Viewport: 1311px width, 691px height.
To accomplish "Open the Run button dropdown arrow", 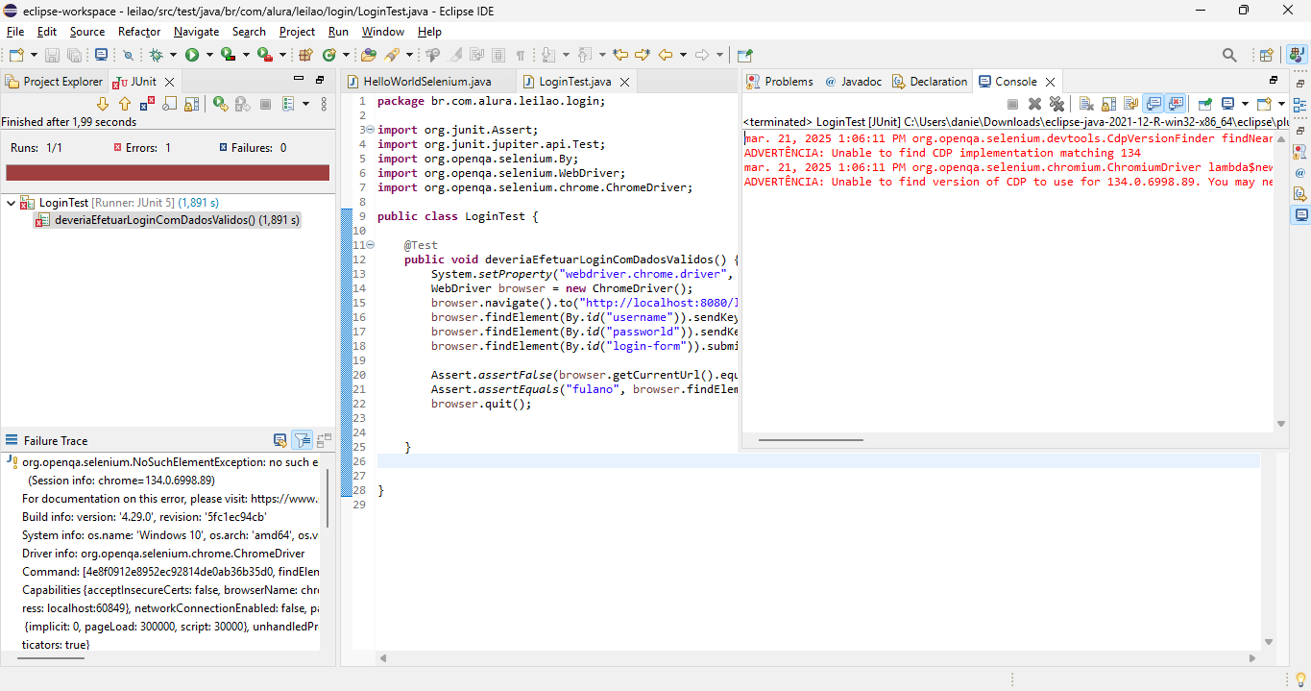I will [x=208, y=56].
